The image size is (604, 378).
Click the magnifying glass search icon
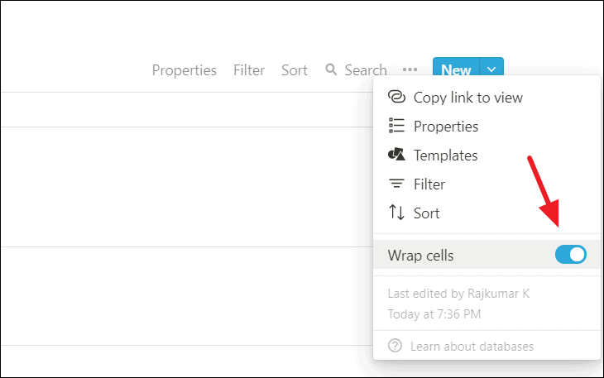[331, 69]
